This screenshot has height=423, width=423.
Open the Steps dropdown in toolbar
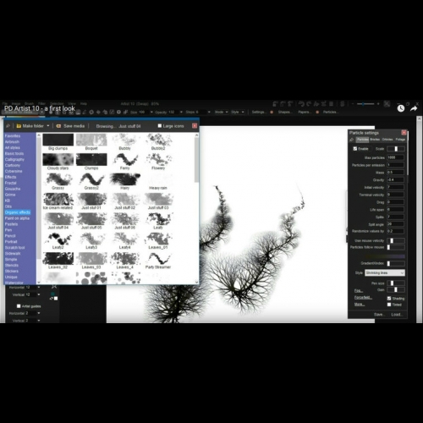(209, 112)
